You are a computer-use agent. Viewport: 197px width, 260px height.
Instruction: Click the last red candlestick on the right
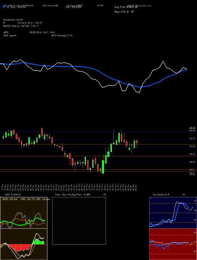coord(137,142)
